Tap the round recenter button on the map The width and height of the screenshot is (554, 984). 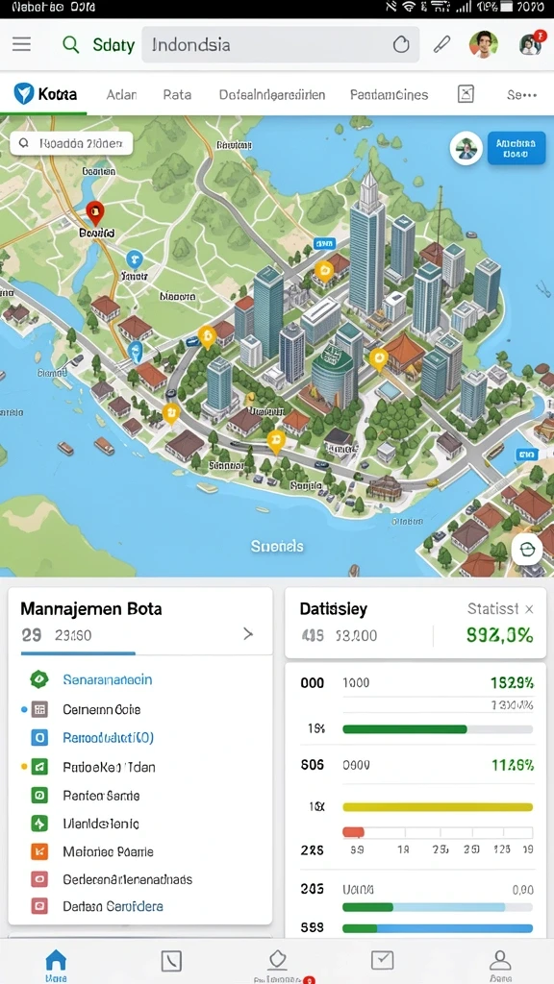coord(526,551)
